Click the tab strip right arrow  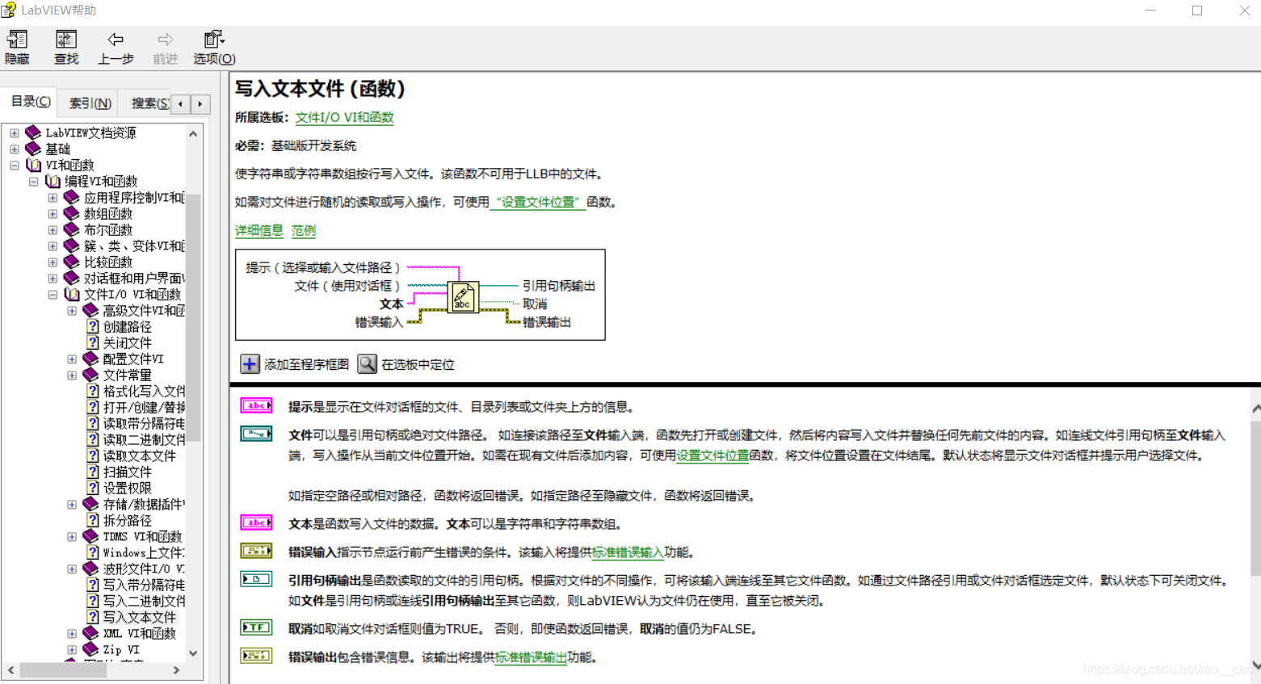(200, 103)
